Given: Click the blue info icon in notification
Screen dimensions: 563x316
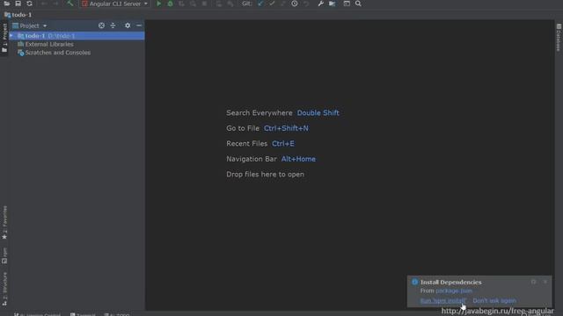Looking at the screenshot, I should pyautogui.click(x=414, y=282).
